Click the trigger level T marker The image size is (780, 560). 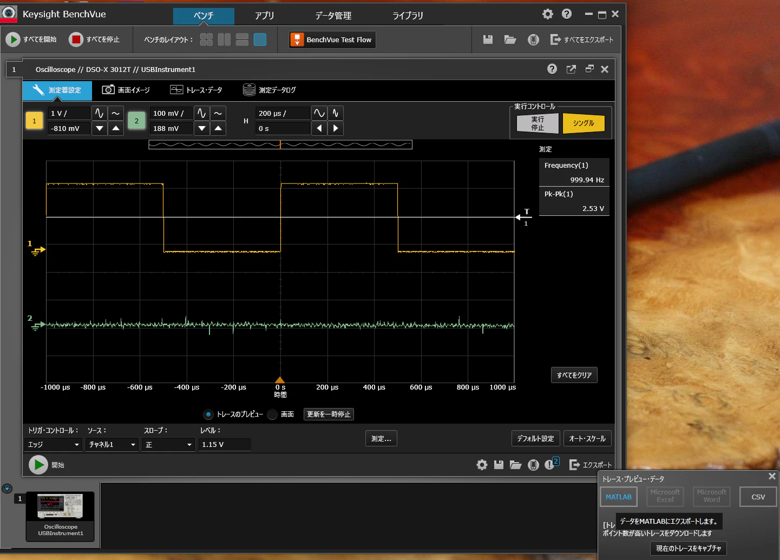525,216
